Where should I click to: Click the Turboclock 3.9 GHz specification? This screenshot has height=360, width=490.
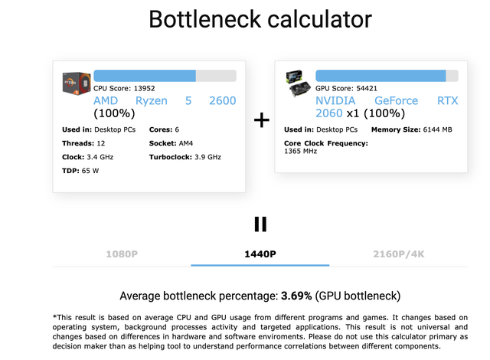(x=185, y=157)
